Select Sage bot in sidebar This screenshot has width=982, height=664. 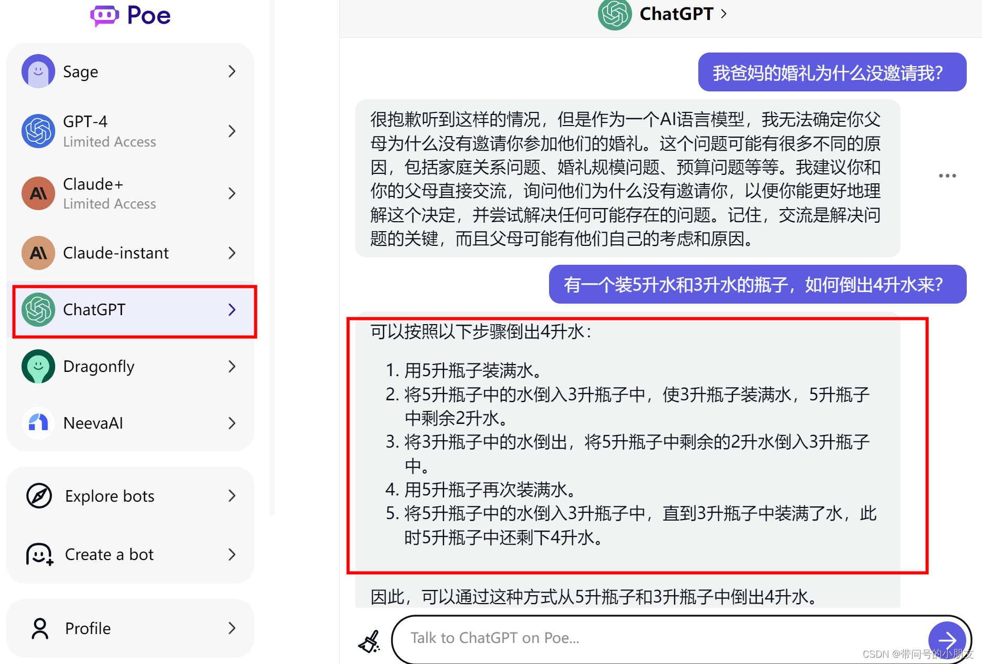[130, 71]
